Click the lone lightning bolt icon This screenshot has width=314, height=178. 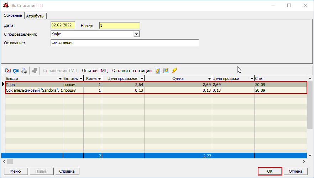pos(174,70)
